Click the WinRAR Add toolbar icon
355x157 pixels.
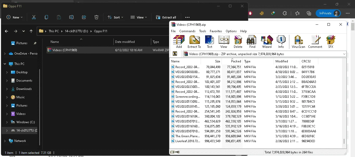[x=179, y=42]
